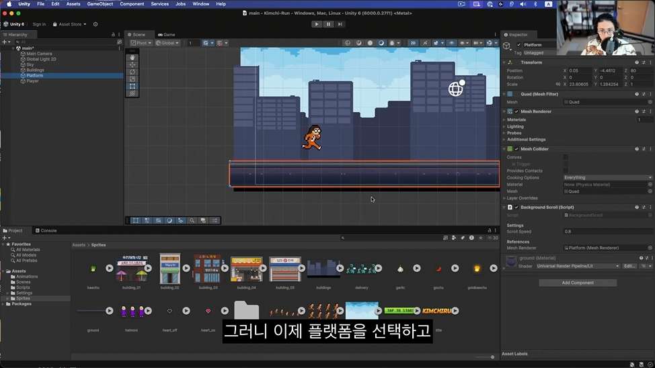This screenshot has width=655, height=368.
Task: Switch to the Console tab
Action: [46, 230]
